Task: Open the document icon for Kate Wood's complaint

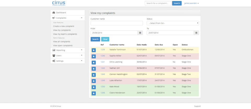Action: pyautogui.click(x=94, y=87)
